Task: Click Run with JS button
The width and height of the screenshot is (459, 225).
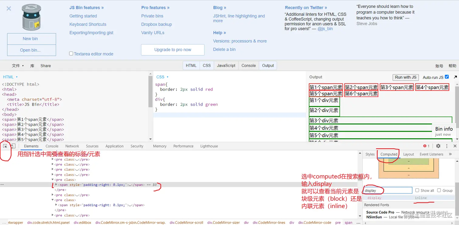Action: coord(406,77)
